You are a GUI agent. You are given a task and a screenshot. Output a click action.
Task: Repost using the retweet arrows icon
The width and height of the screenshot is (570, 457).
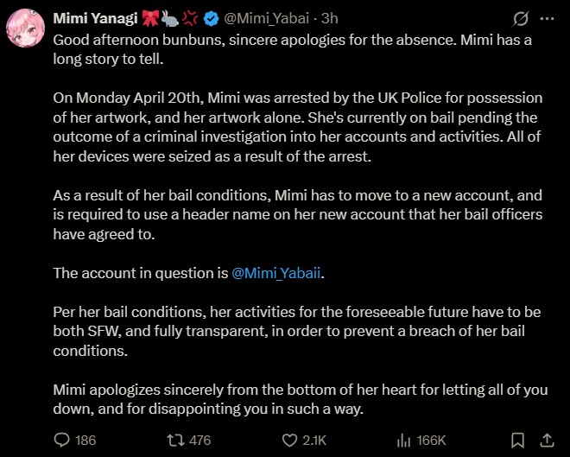[x=174, y=441]
